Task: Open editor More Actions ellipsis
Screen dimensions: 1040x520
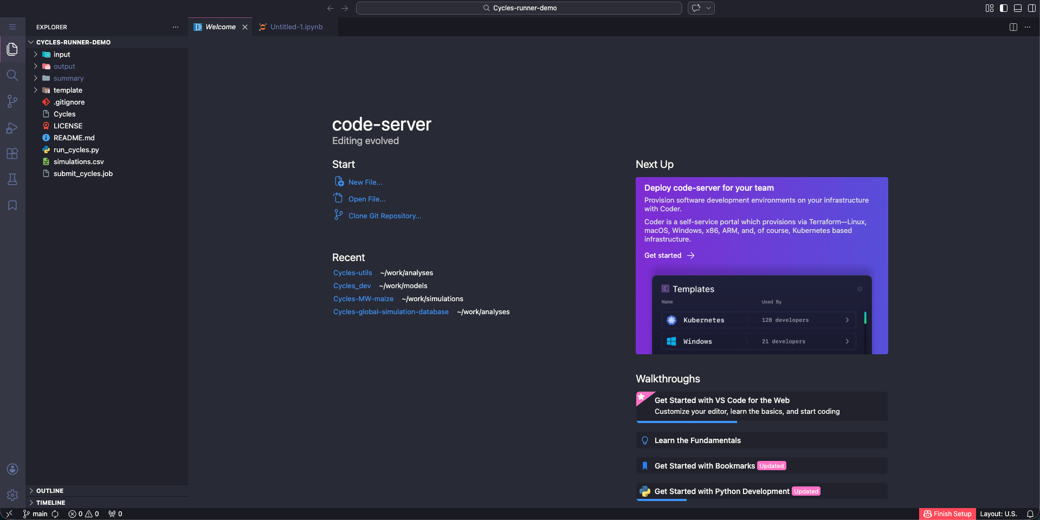Action: (1028, 27)
